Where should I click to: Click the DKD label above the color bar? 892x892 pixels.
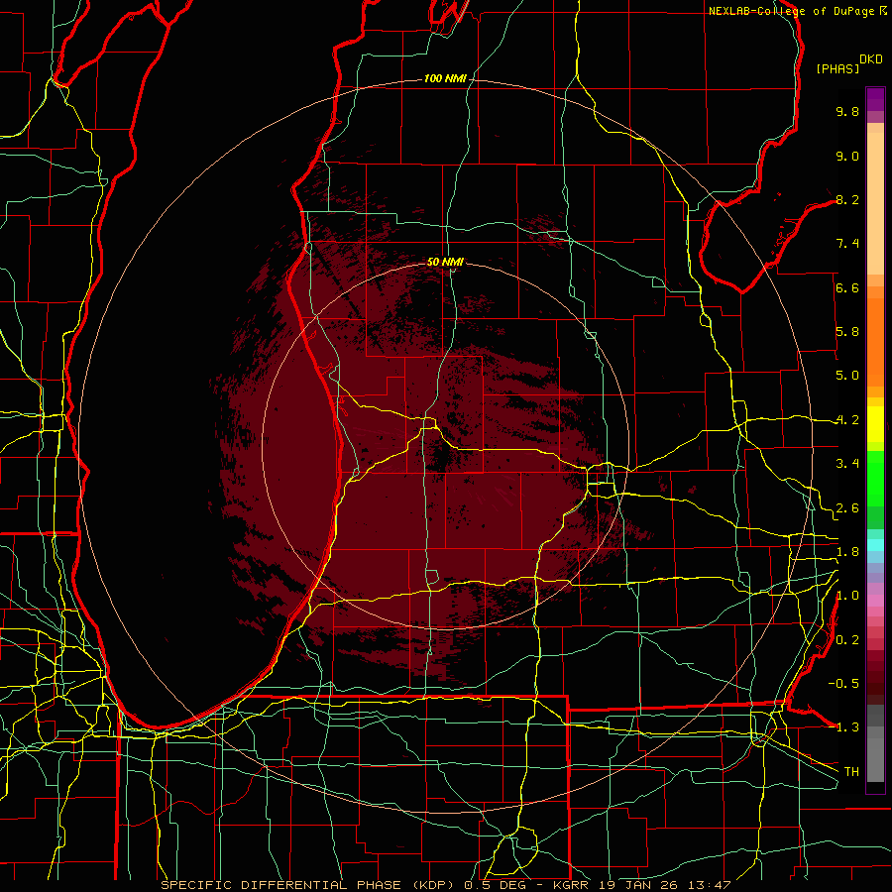(871, 59)
